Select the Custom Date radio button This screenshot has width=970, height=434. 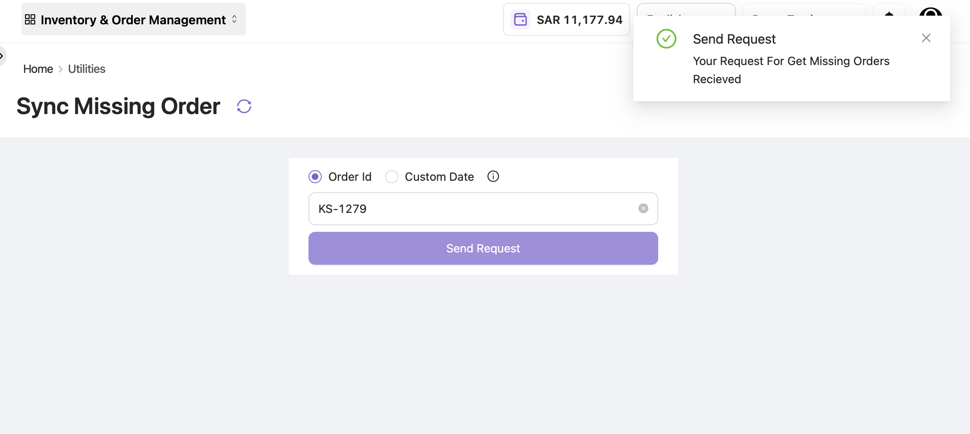(391, 177)
